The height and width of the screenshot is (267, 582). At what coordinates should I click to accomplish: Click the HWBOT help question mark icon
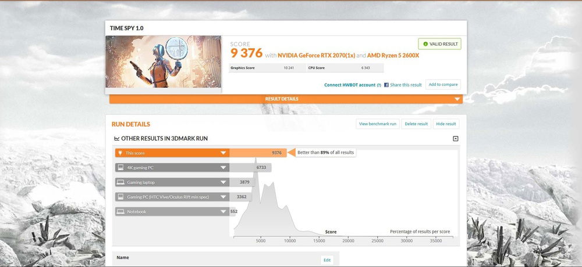379,85
